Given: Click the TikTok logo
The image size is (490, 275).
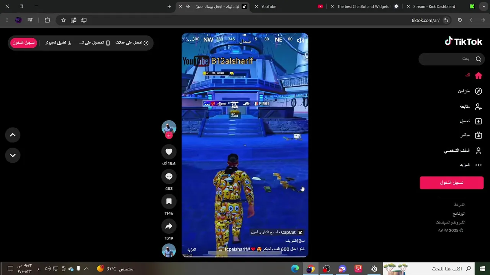Looking at the screenshot, I should (x=463, y=41).
